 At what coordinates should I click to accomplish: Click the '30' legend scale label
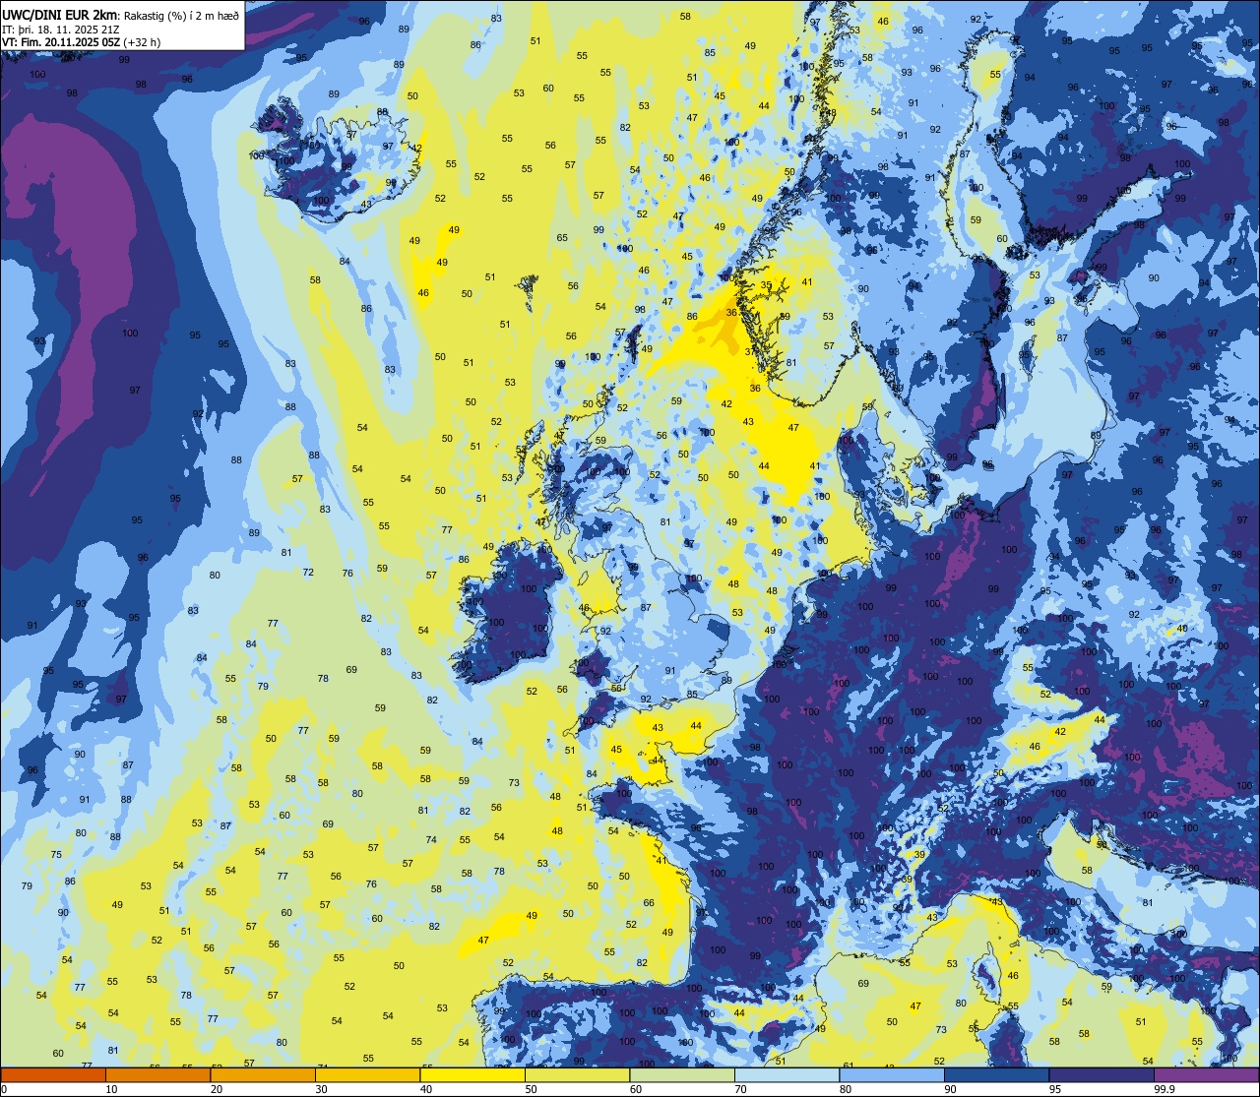(321, 1089)
